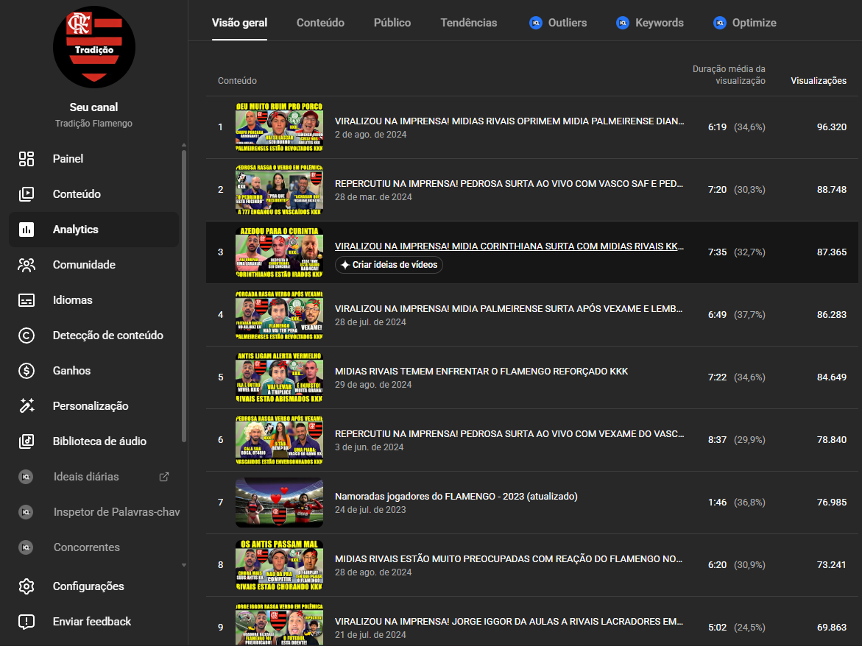
Task: Click the Tradição Flamengo channel avatar
Action: pyautogui.click(x=94, y=47)
